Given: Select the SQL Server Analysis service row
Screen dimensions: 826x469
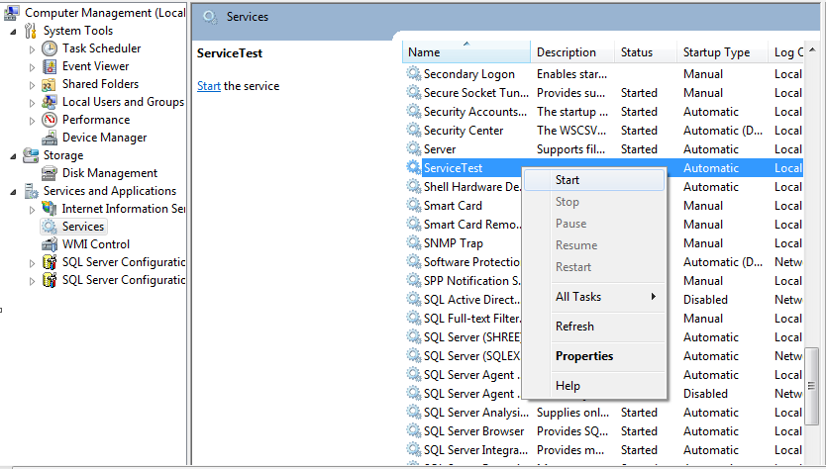Looking at the screenshot, I should pyautogui.click(x=603, y=413).
